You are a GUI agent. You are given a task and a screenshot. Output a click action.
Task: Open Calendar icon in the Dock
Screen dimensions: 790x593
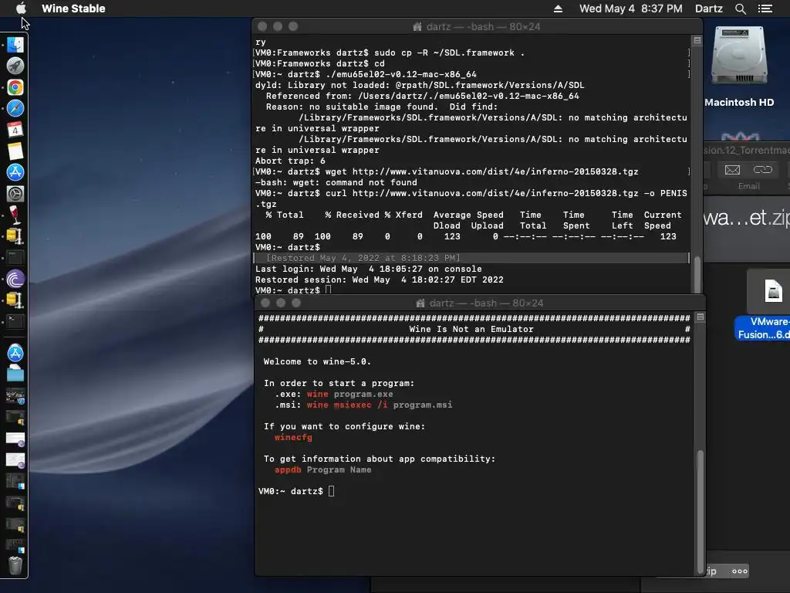coord(15,130)
